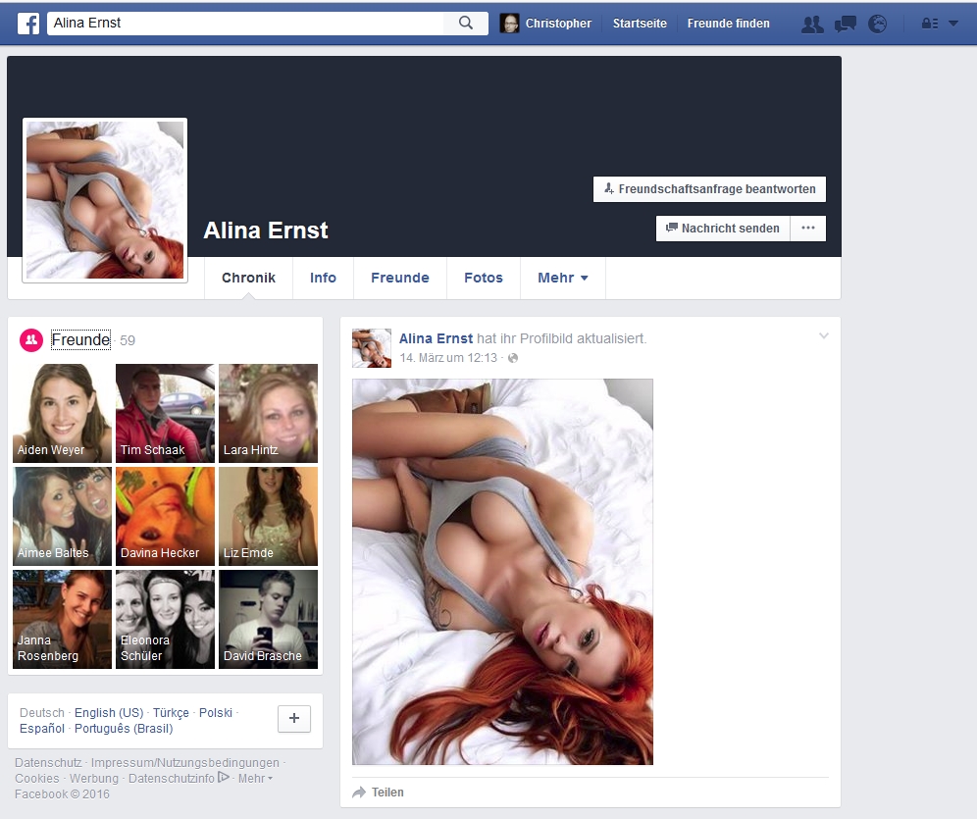Click Teilen to share the post

[x=379, y=792]
